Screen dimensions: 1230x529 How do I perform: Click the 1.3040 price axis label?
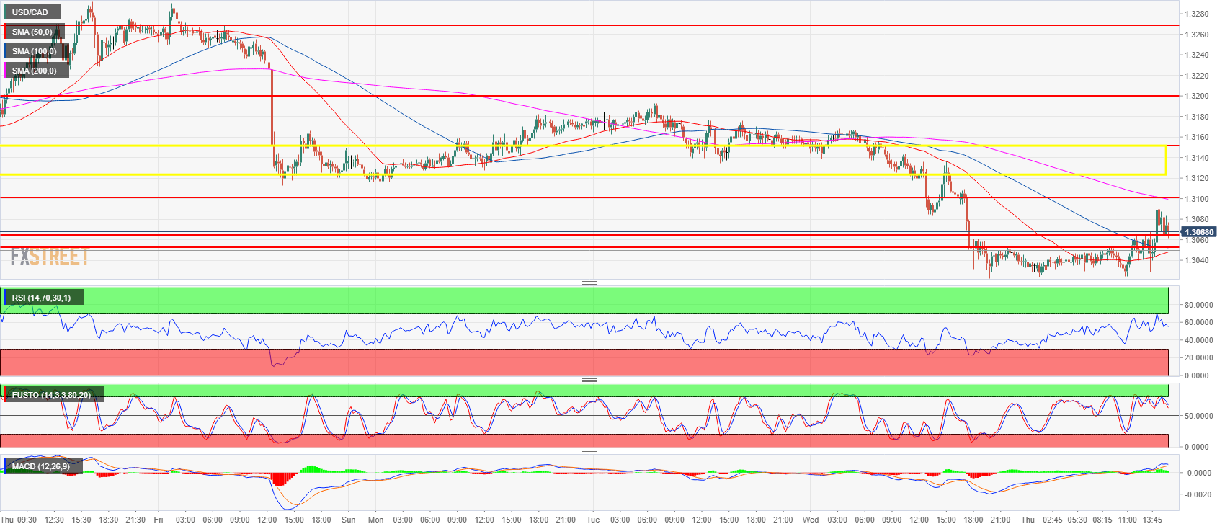1196,260
